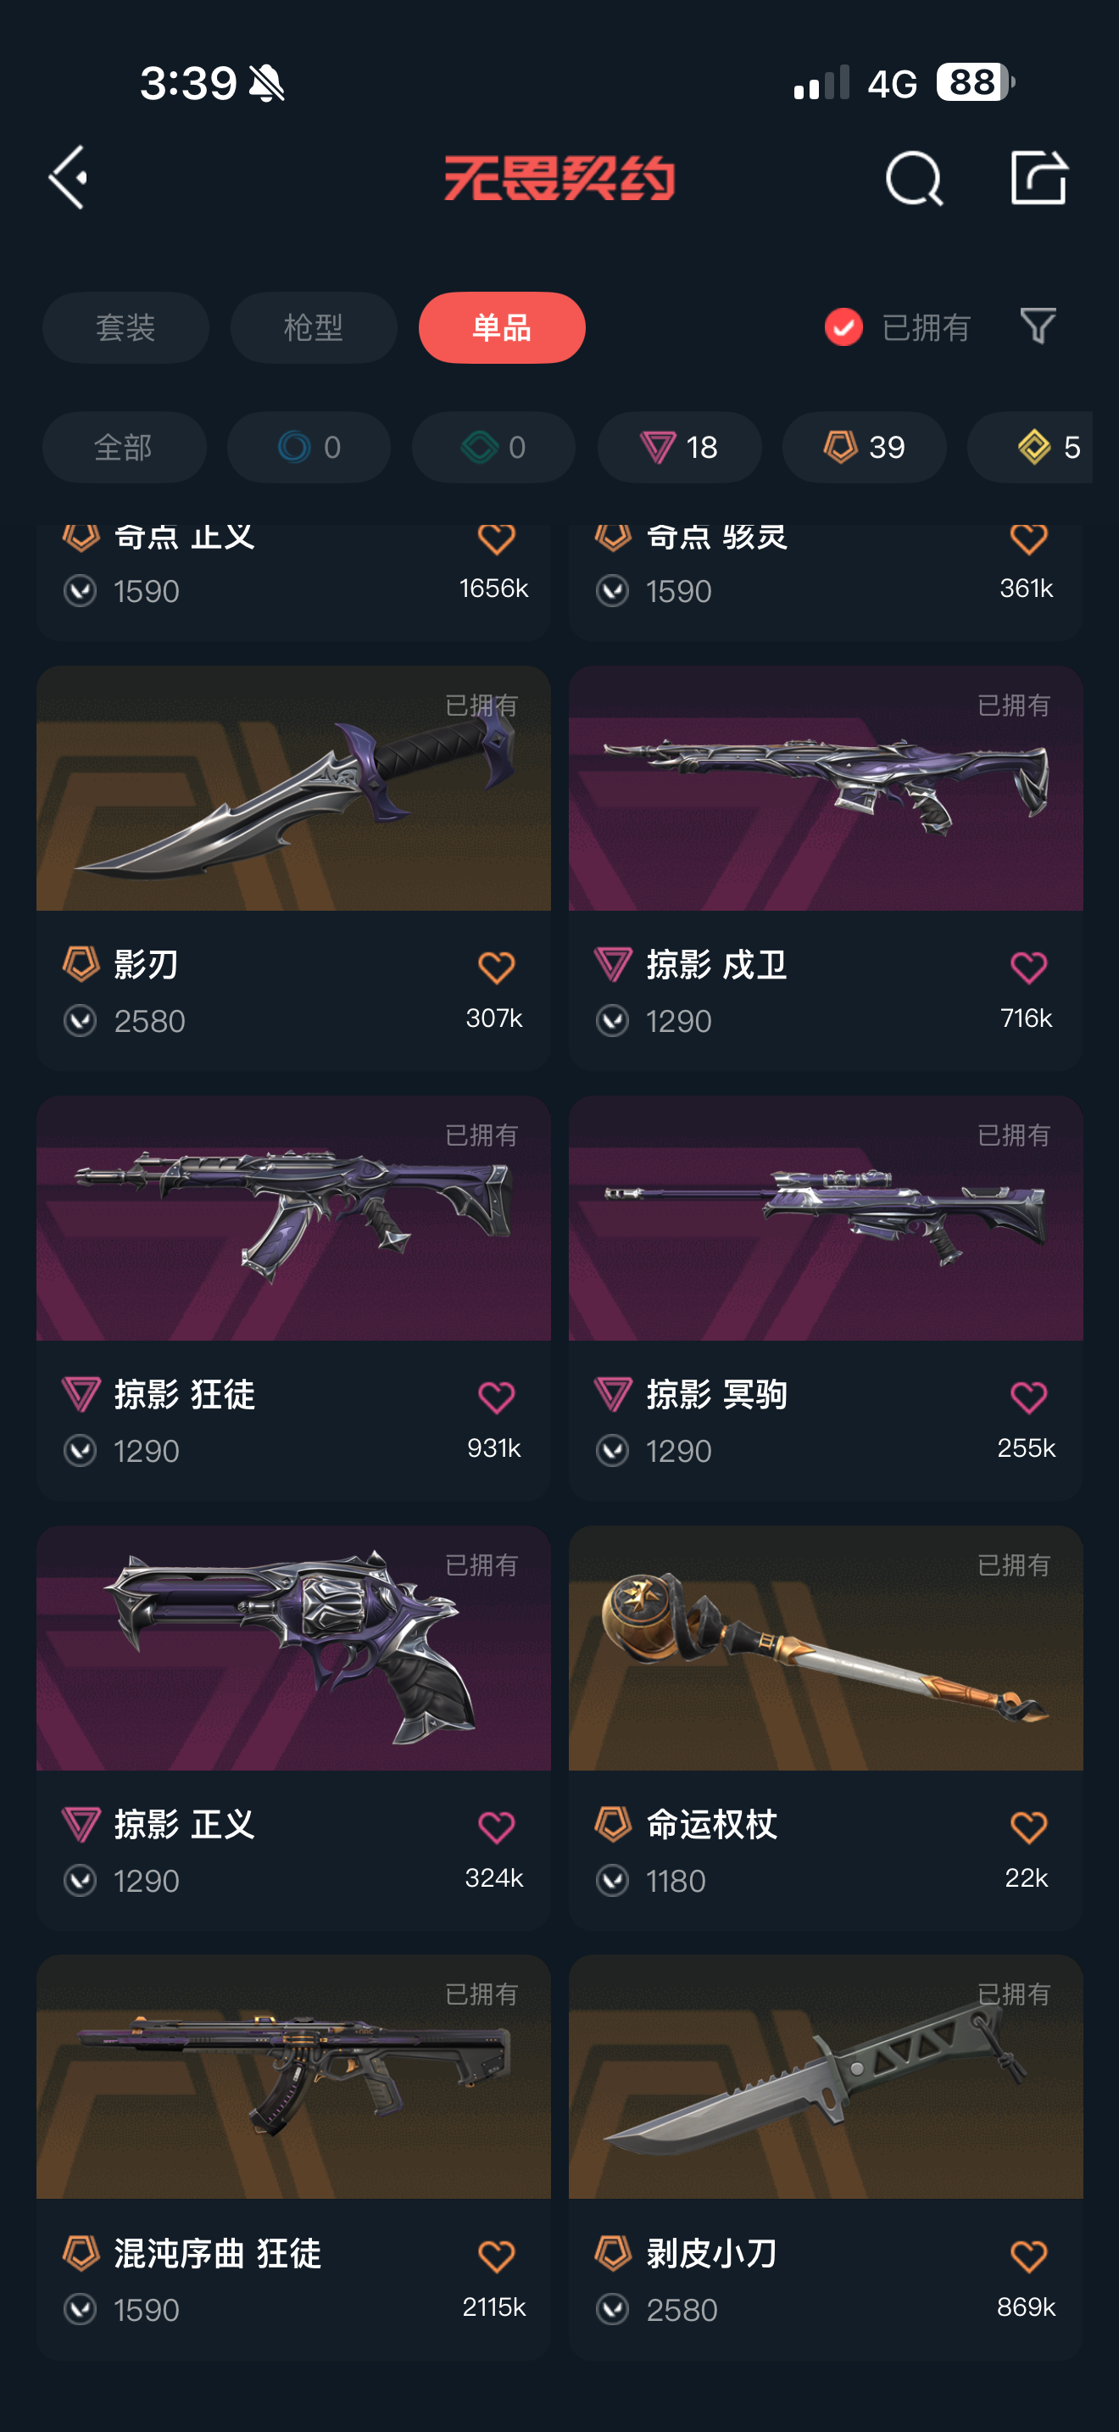Favorite 剥皮小刀 using its heart icon
The height and width of the screenshot is (2432, 1119).
1028,2256
